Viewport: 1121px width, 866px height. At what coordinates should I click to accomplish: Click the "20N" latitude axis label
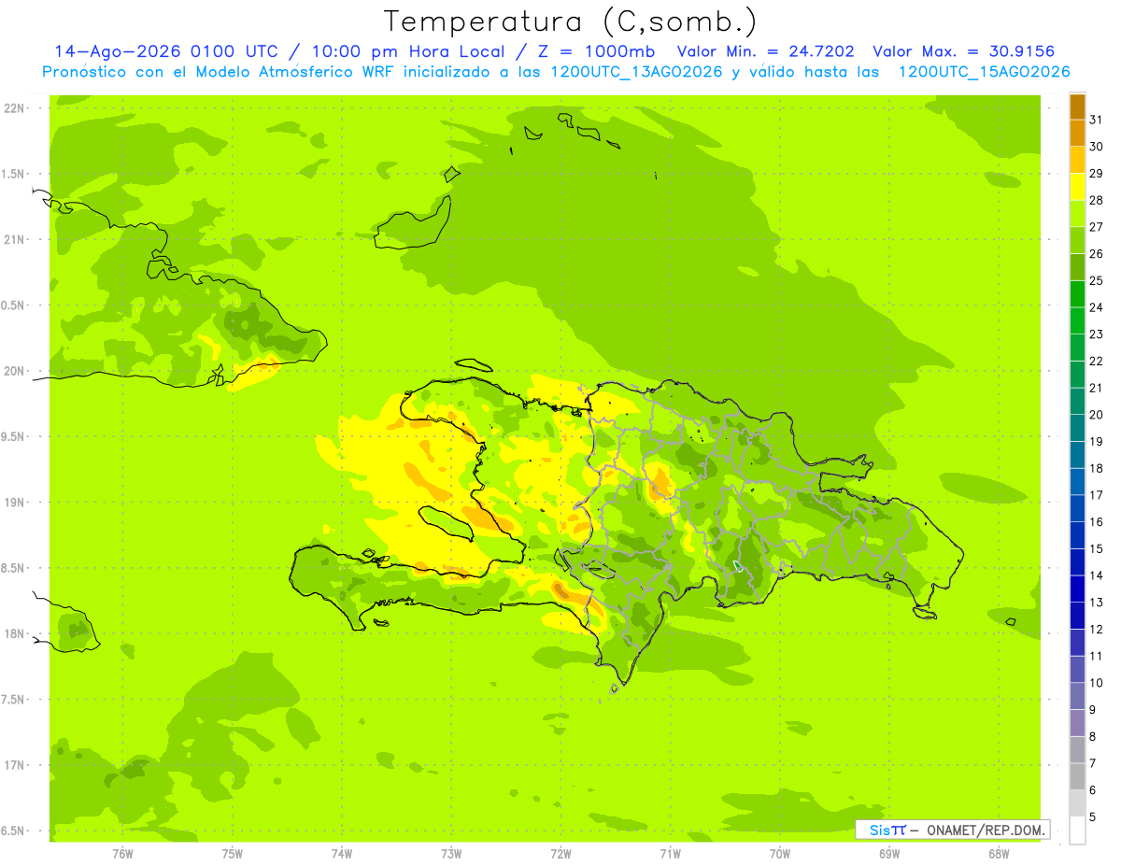point(14,371)
